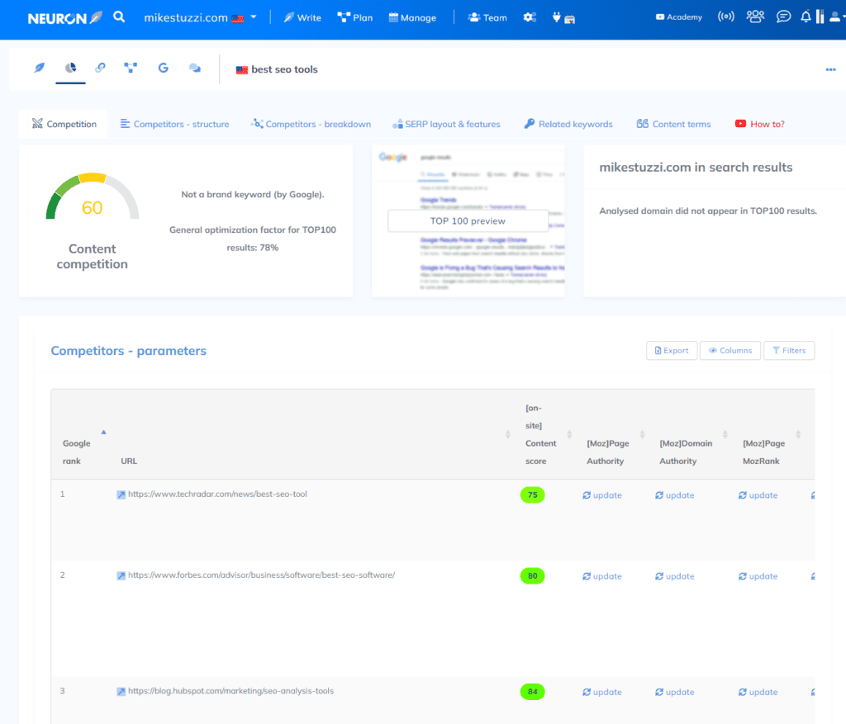
Task: Update Domain Authority for forbes row
Action: pyautogui.click(x=675, y=576)
